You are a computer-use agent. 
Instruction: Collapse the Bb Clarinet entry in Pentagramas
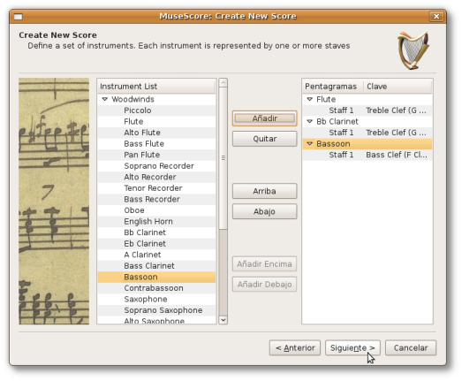309,121
